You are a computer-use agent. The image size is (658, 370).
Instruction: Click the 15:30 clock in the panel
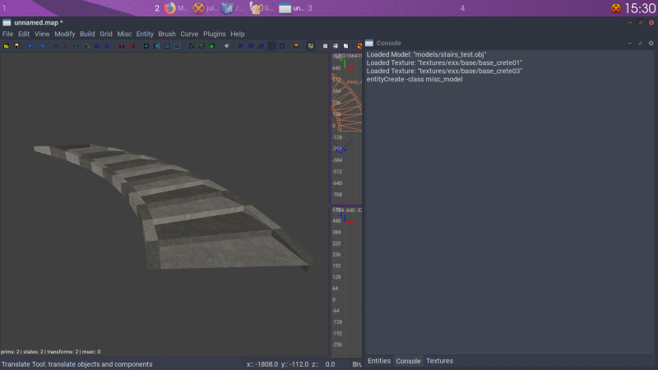640,8
